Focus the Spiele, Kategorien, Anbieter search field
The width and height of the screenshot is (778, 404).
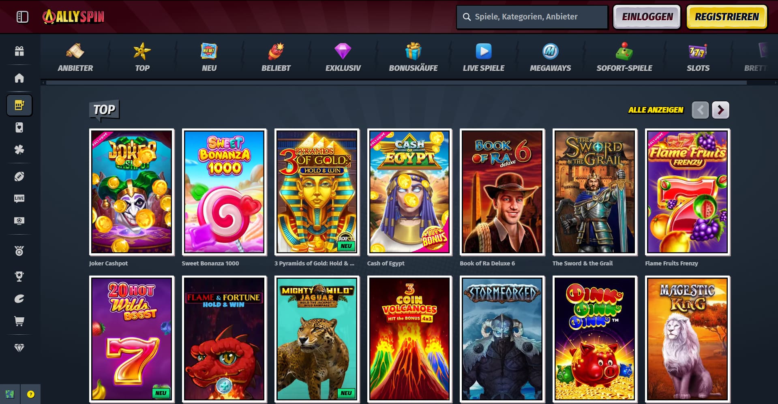click(x=532, y=17)
